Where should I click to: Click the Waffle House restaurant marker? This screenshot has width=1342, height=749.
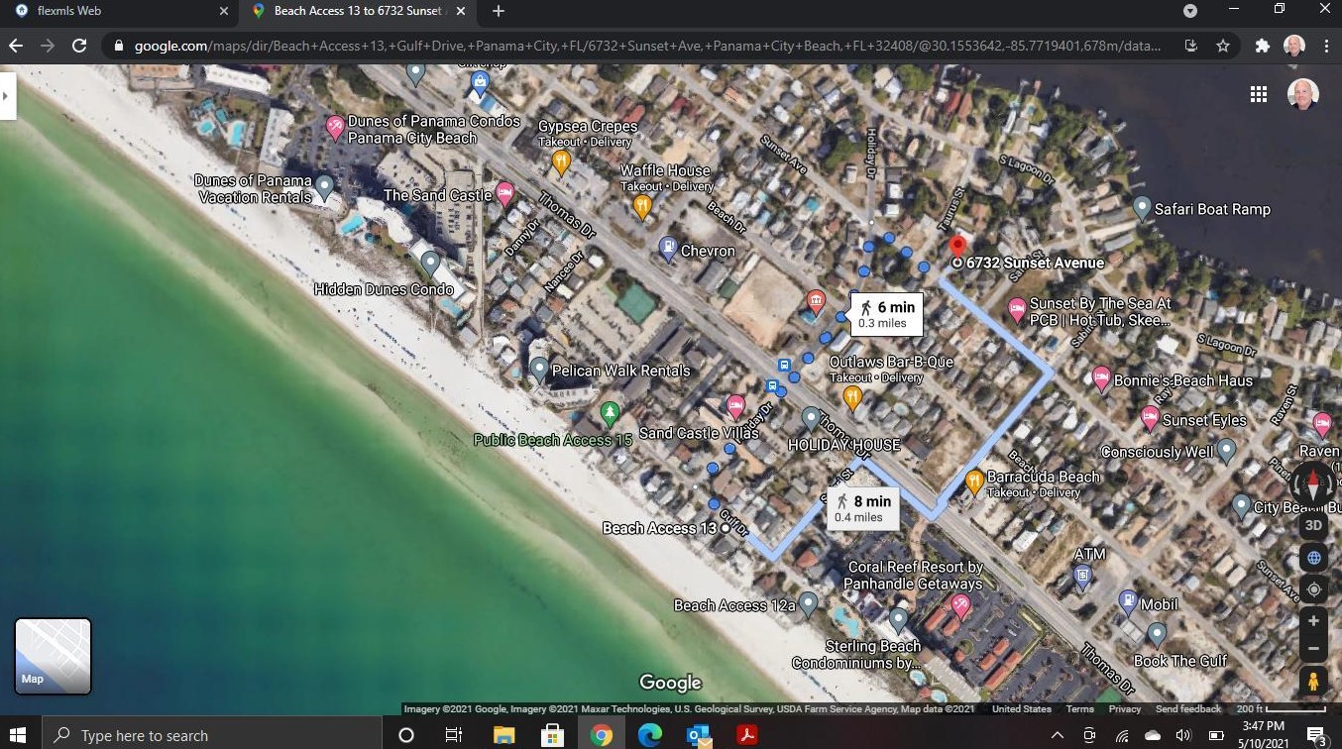[x=642, y=206]
